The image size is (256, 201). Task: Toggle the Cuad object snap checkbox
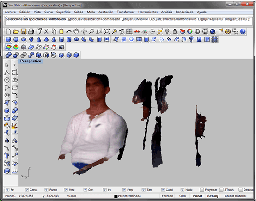tap(163, 190)
